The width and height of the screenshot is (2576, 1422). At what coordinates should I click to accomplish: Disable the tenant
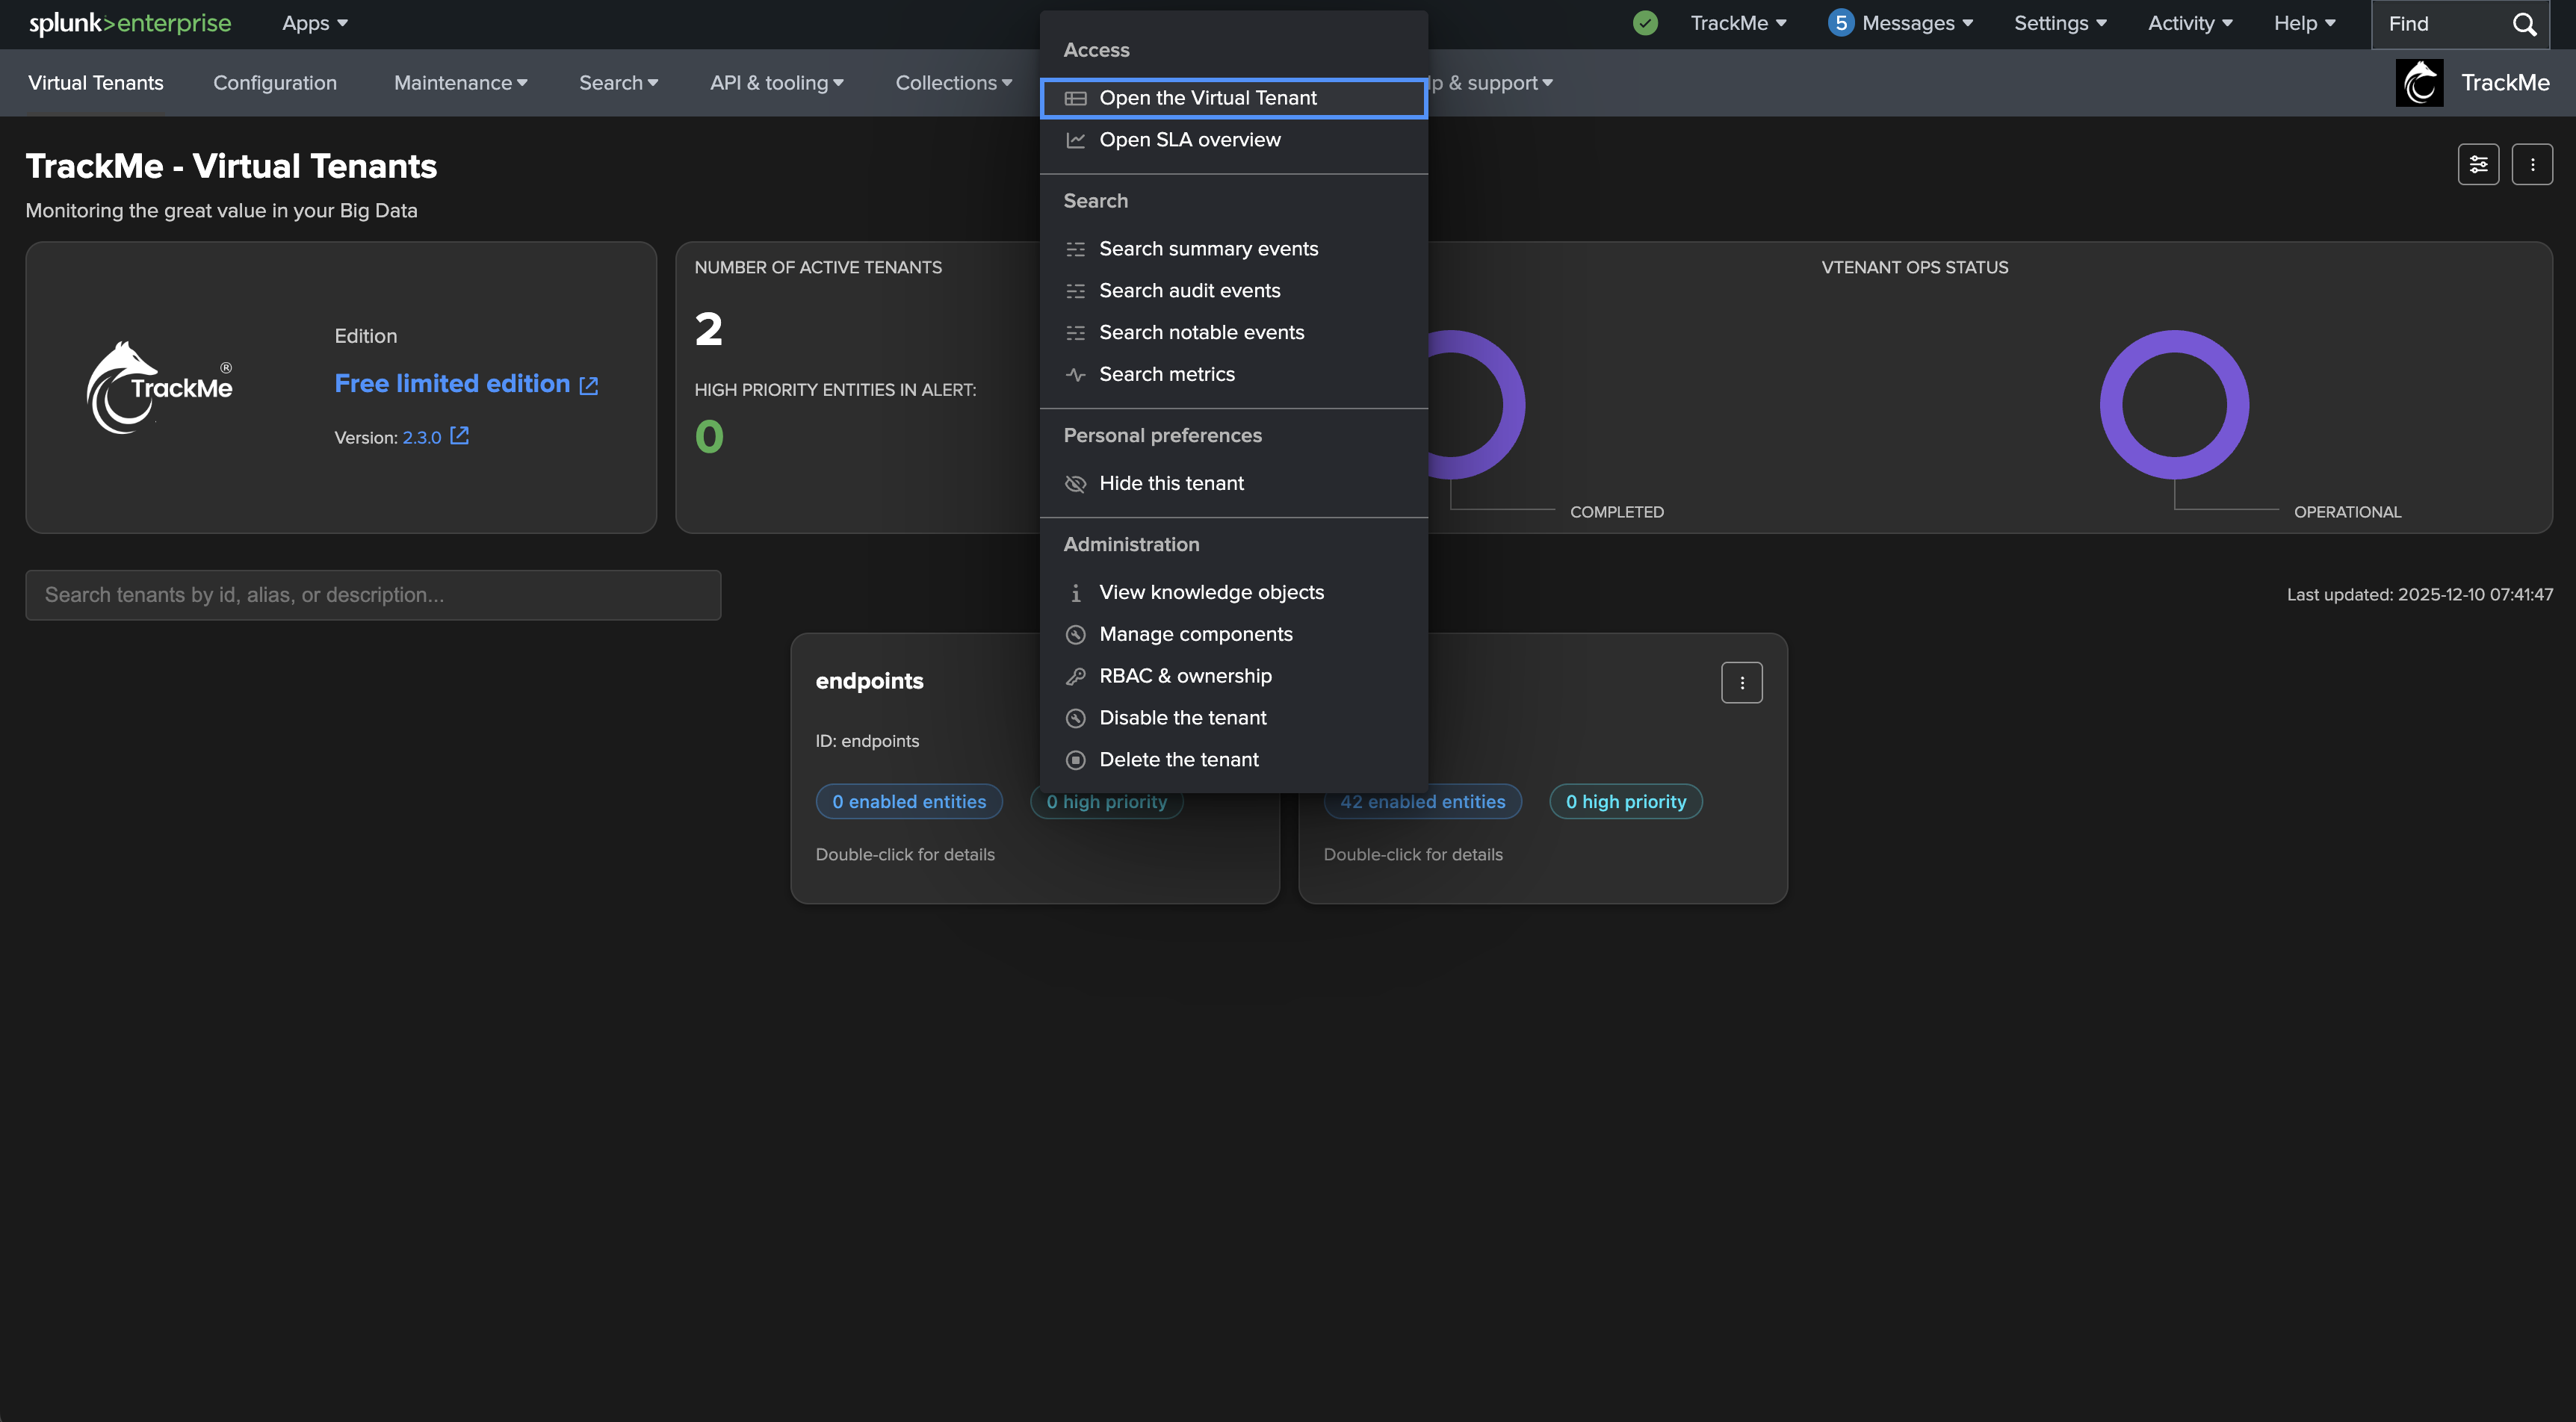[x=1182, y=718]
